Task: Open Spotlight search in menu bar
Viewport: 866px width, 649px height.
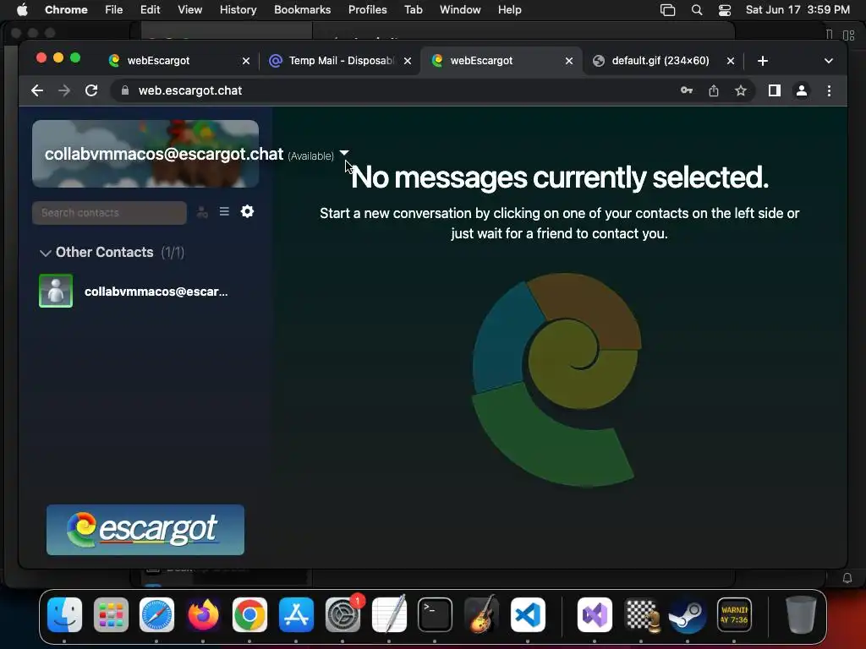Action: tap(697, 10)
